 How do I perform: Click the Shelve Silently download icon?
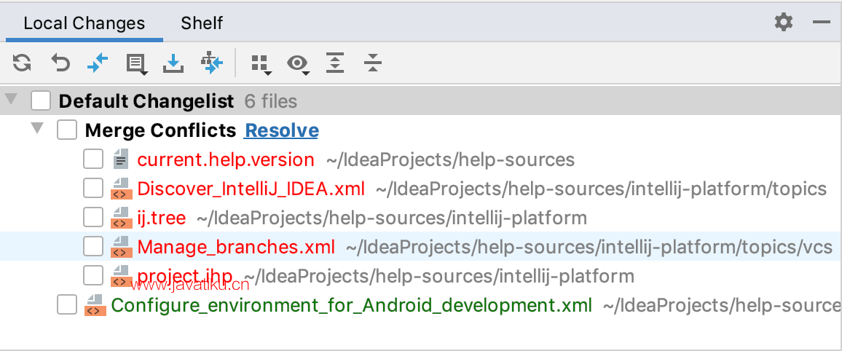[x=173, y=63]
